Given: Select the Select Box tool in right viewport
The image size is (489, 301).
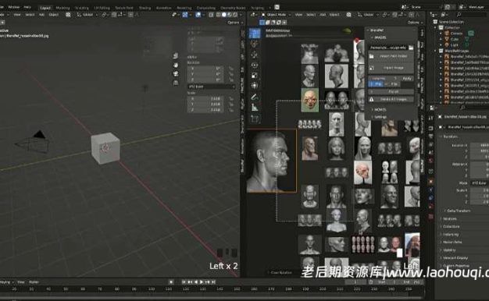Looking at the screenshot, I should [255, 34].
